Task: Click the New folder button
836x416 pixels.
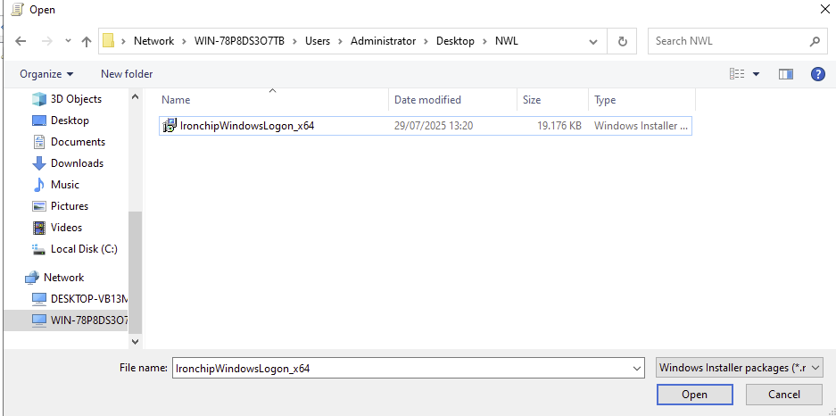Action: 127,74
